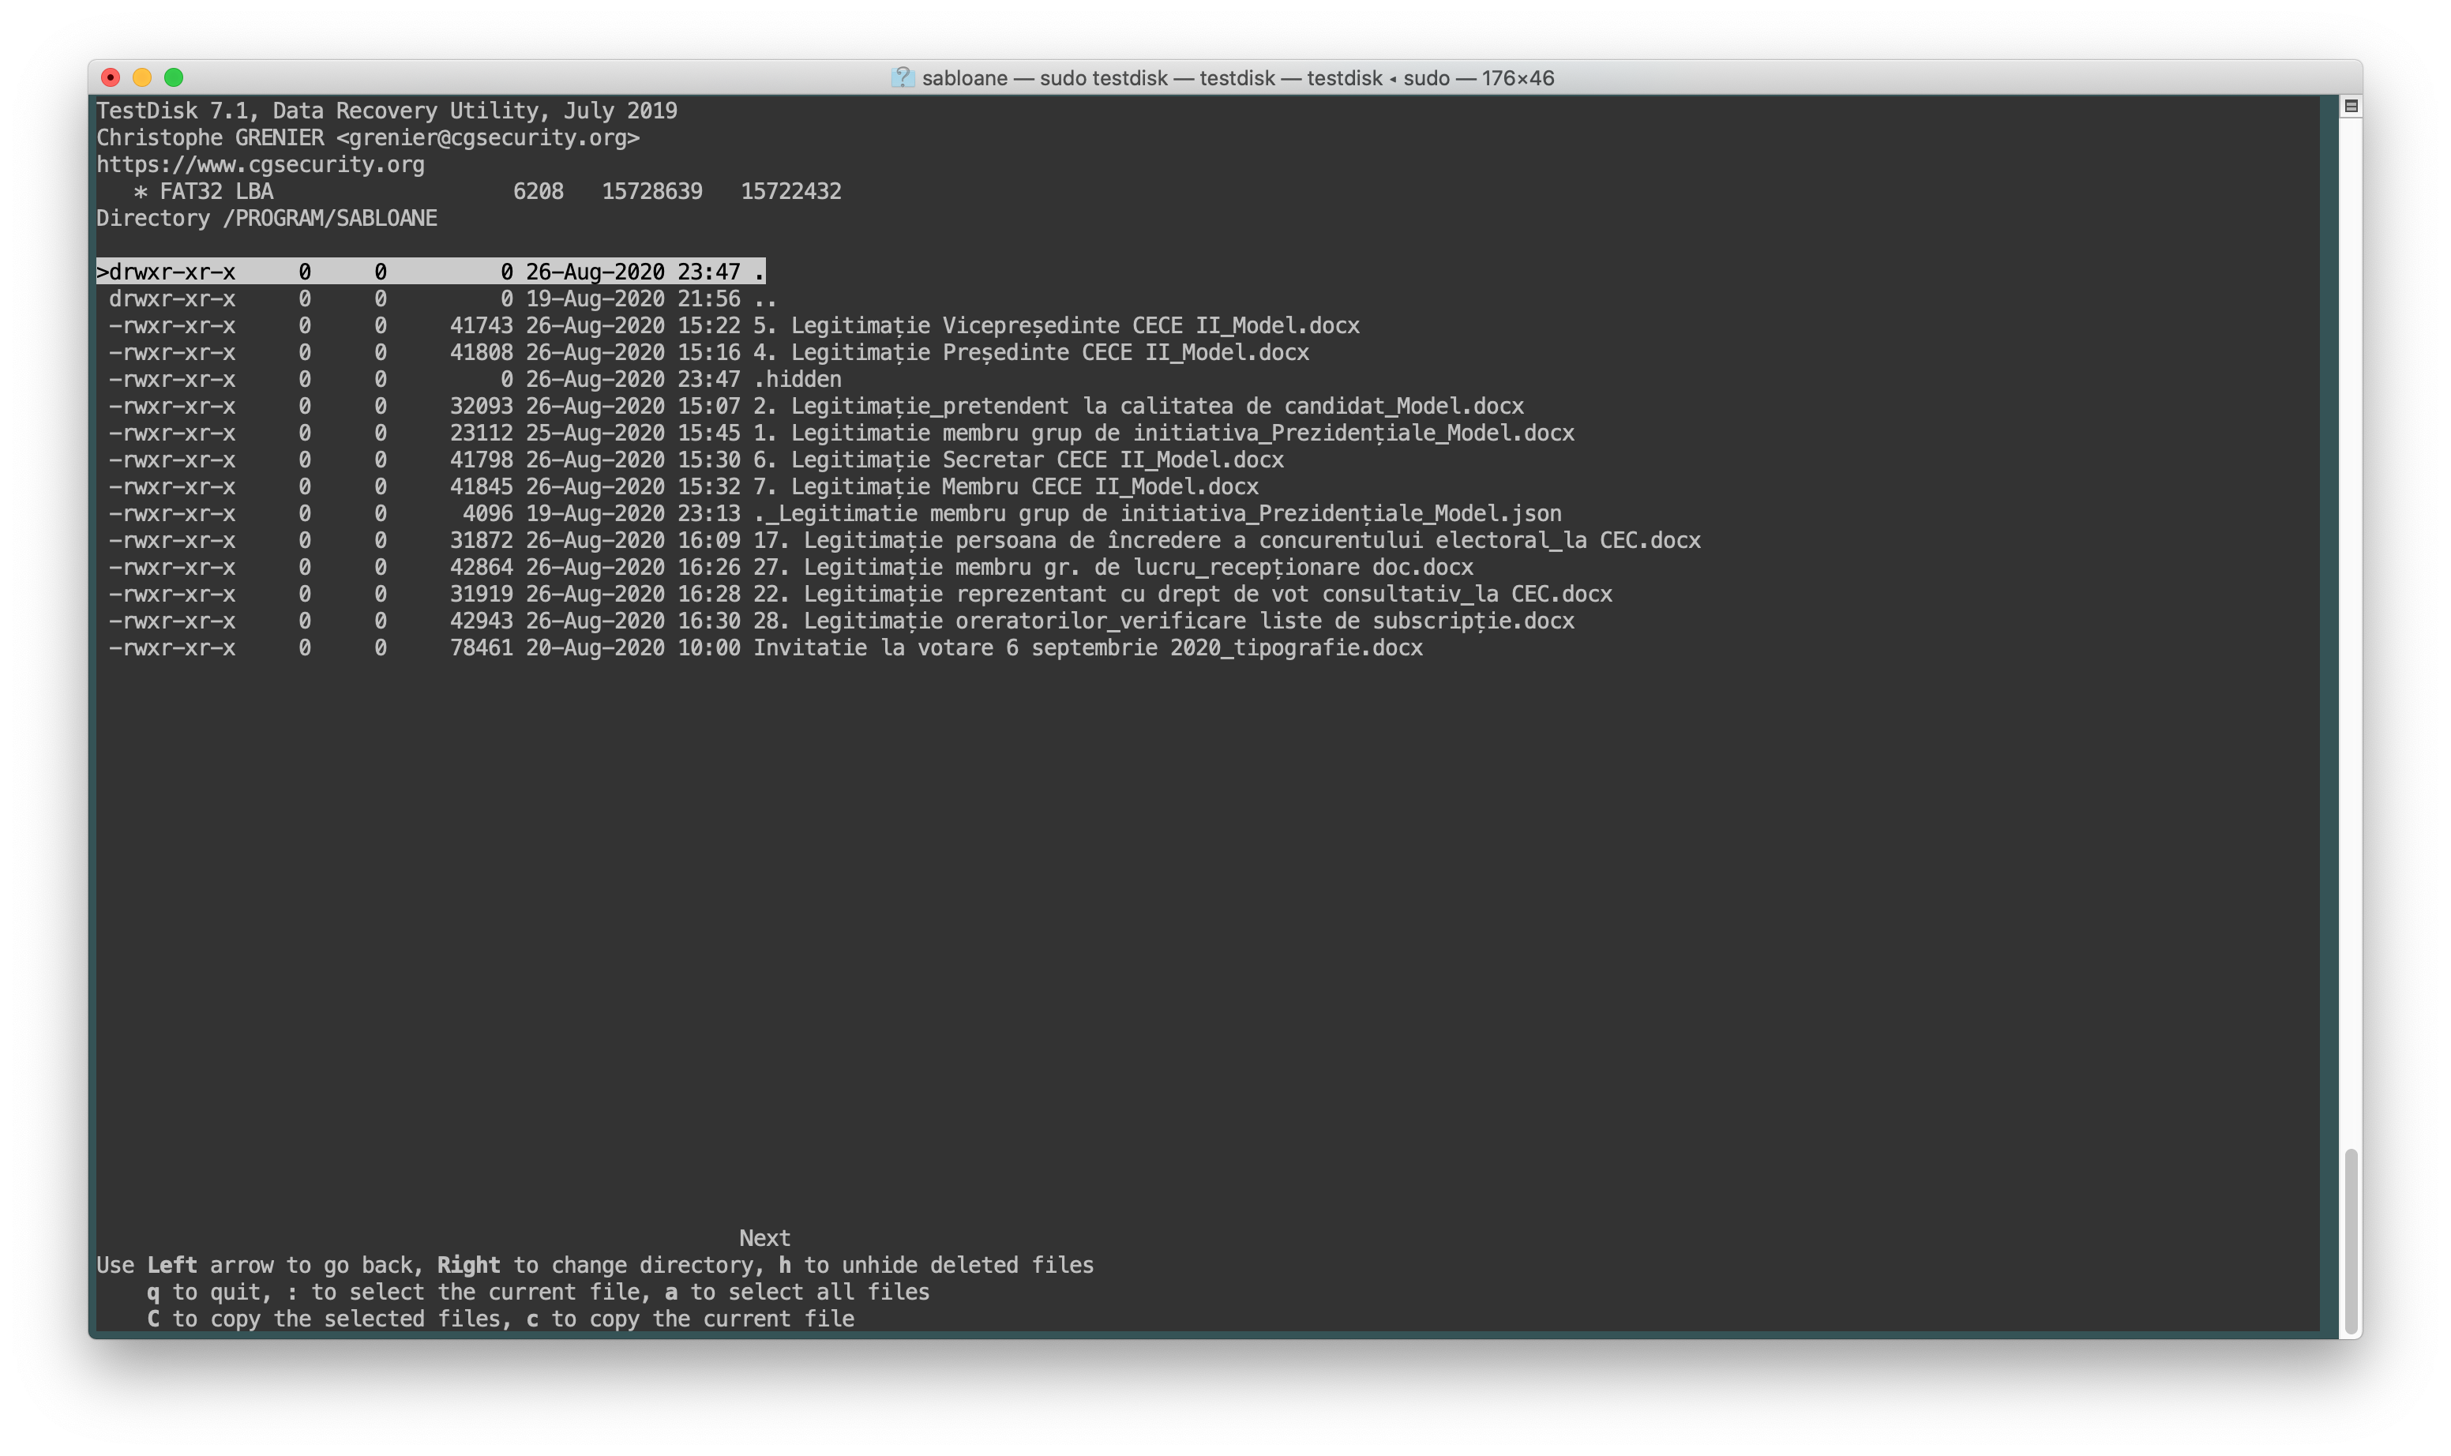Click the folder proxy icon in title bar
Screen dimensions: 2451x1456
coord(902,77)
